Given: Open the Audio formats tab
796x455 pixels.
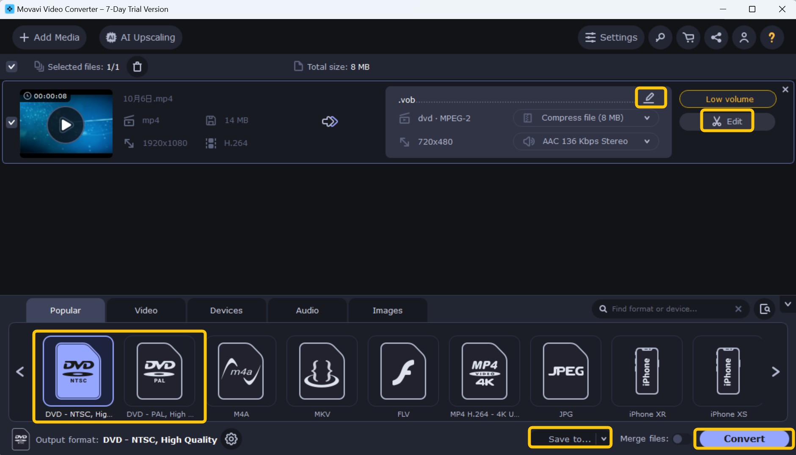Looking at the screenshot, I should [307, 310].
